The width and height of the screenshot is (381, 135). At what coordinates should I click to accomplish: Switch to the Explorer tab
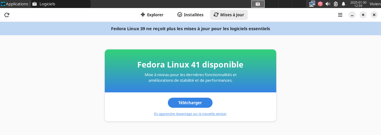pyautogui.click(x=152, y=15)
